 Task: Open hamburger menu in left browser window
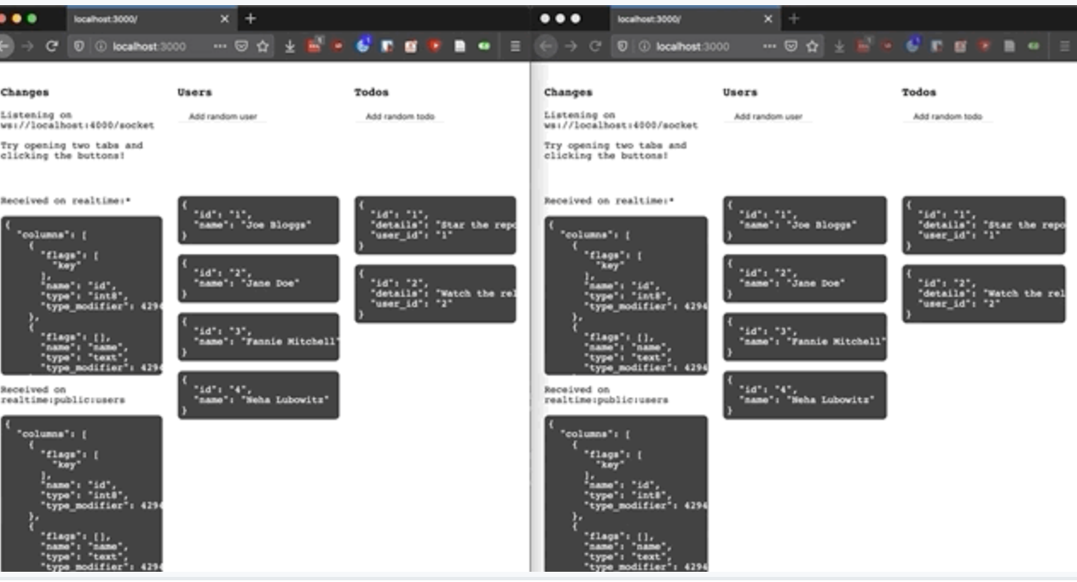pyautogui.click(x=515, y=47)
